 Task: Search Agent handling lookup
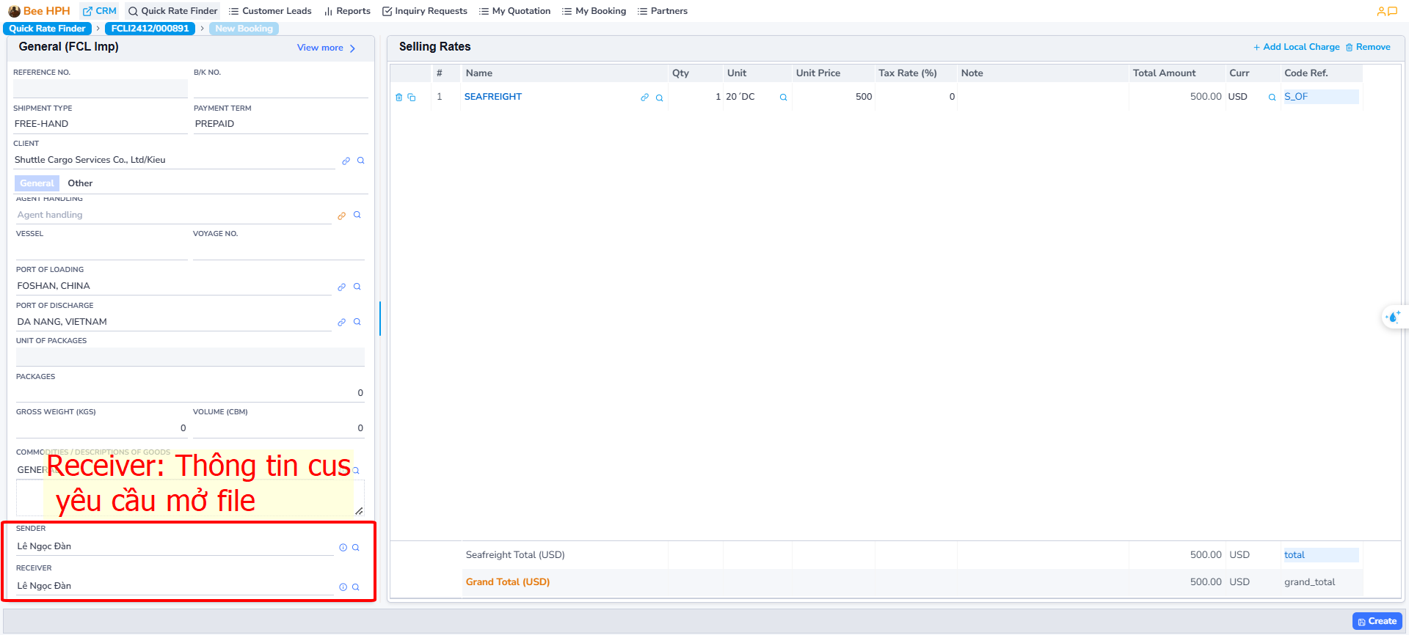tap(357, 215)
